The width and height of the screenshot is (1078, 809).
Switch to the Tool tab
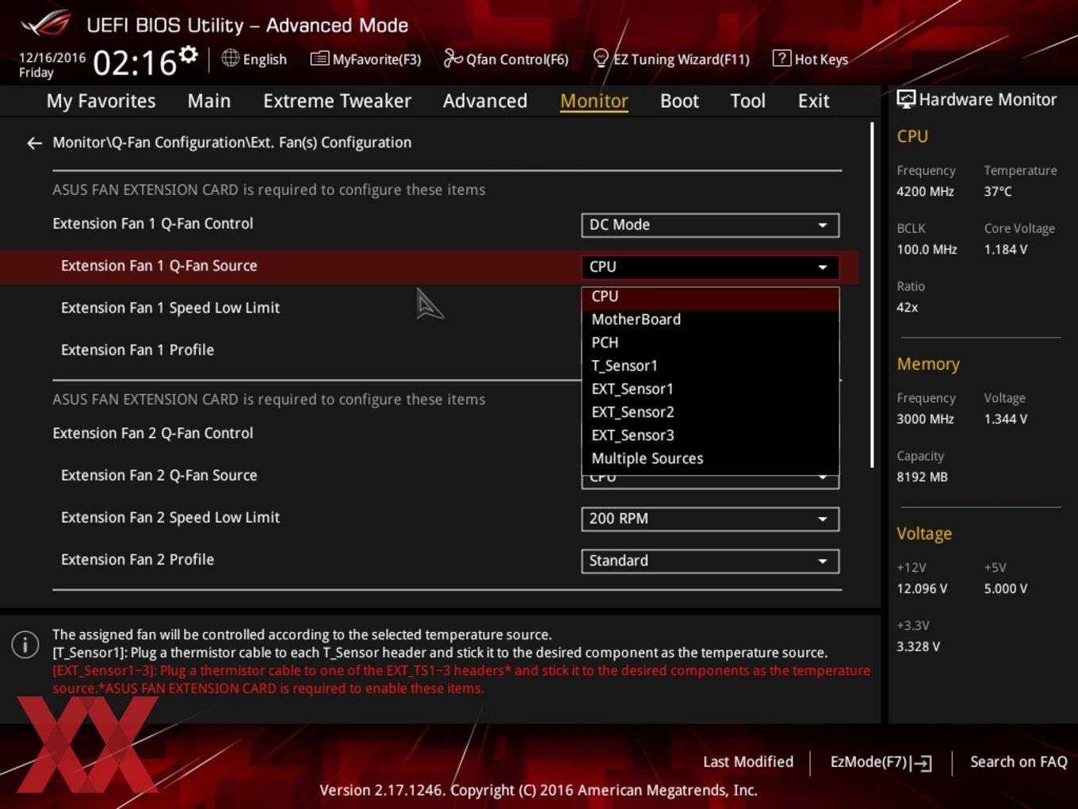click(747, 101)
